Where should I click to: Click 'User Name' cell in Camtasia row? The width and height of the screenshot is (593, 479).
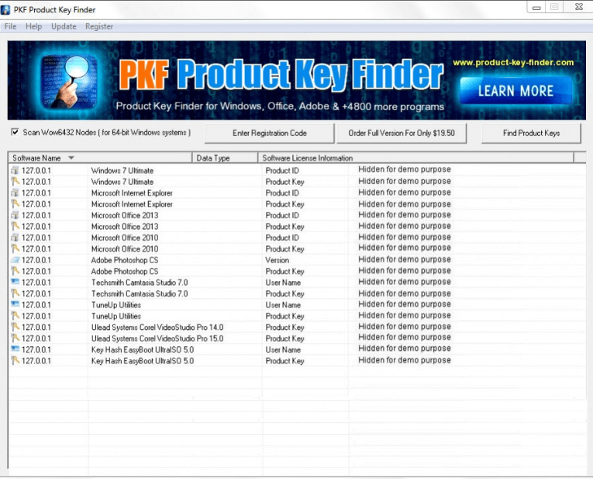click(283, 283)
